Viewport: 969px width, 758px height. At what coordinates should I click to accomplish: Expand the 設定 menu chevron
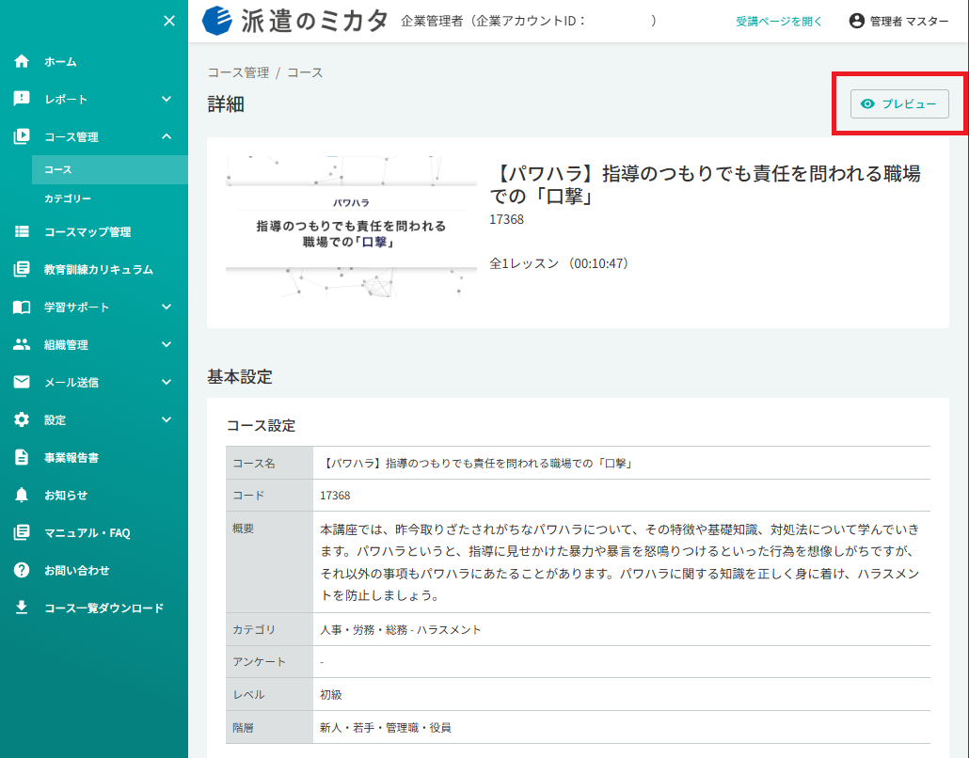click(x=167, y=419)
